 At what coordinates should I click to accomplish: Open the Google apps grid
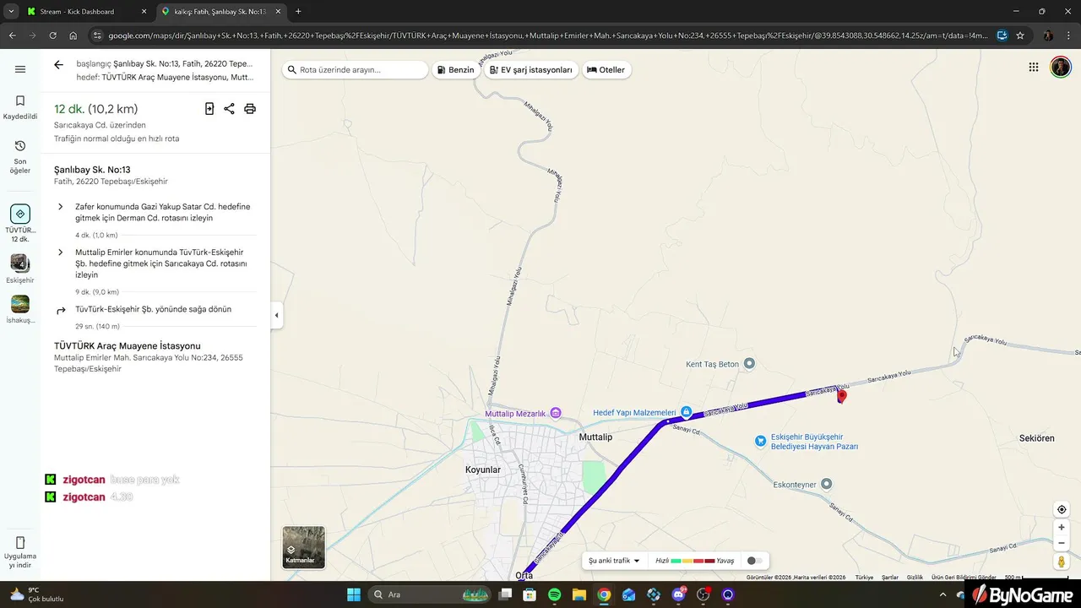1033,68
